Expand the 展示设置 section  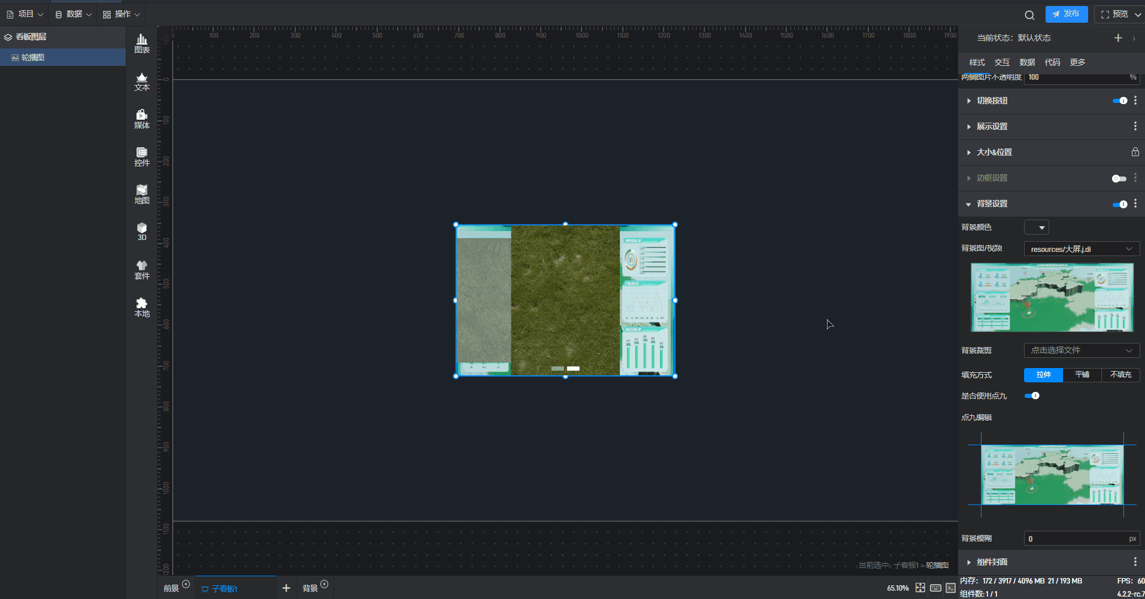click(x=992, y=126)
